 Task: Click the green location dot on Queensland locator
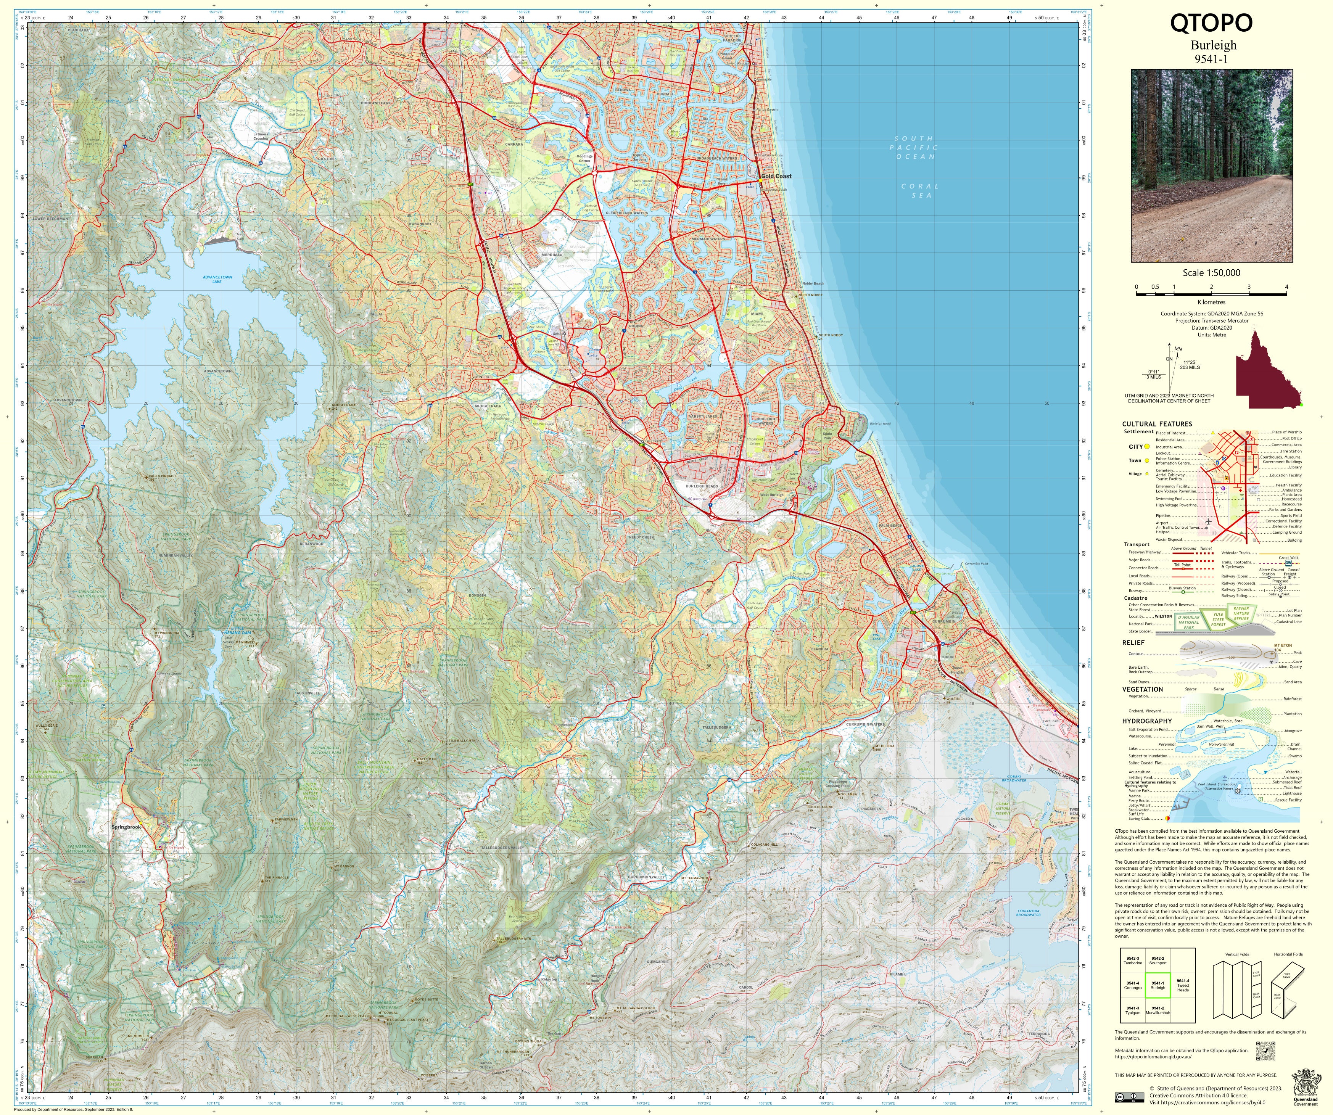click(1301, 404)
